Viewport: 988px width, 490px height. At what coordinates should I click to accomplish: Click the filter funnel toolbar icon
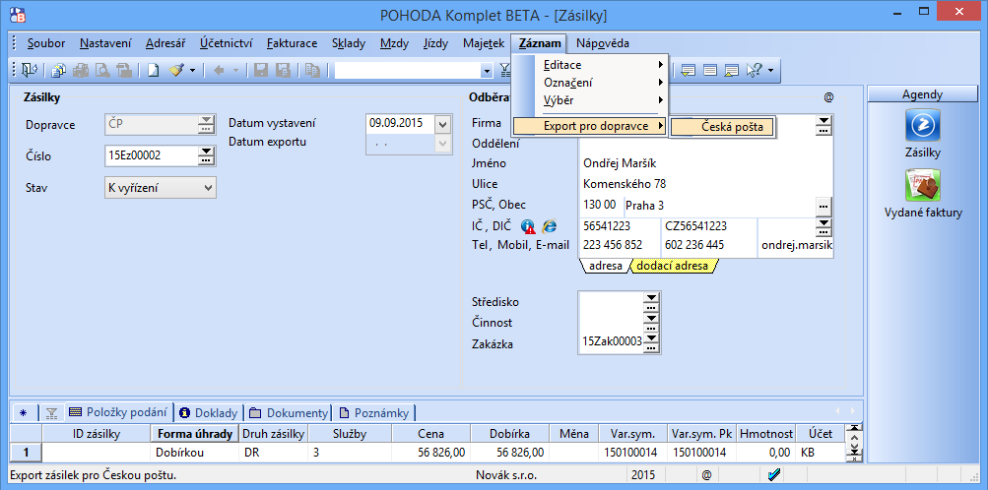coord(504,71)
